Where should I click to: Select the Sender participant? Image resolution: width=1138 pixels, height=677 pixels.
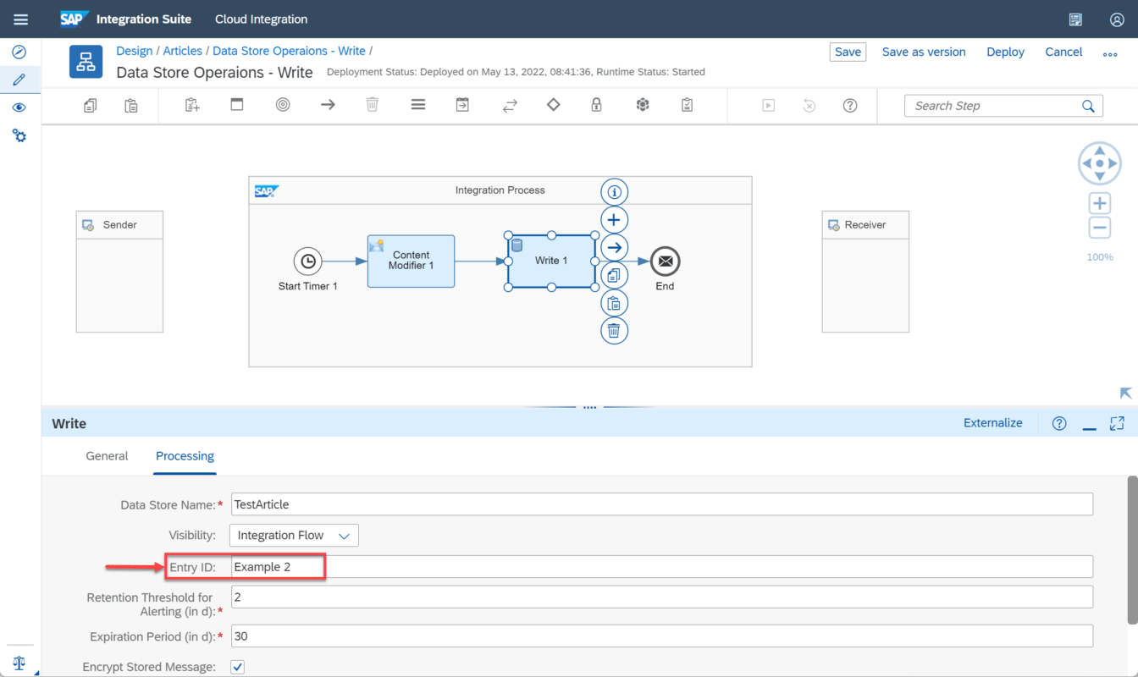[119, 271]
